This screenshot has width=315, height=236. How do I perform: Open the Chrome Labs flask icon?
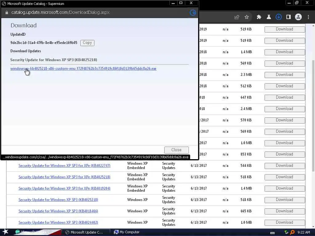(x=269, y=17)
